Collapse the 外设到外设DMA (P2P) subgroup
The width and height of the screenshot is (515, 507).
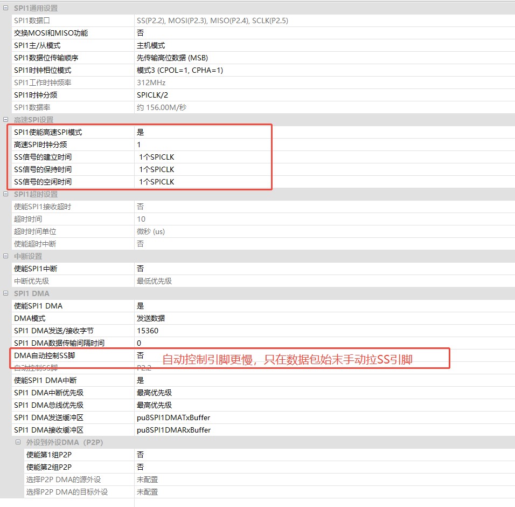[x=18, y=442]
